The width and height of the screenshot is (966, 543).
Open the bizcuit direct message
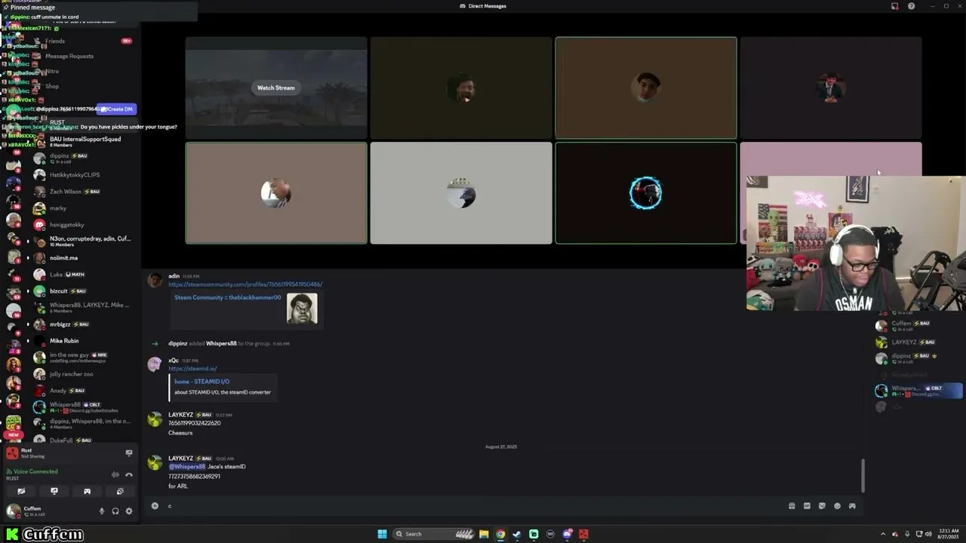pos(84,291)
